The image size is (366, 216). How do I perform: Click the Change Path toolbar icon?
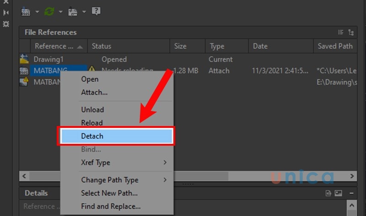coord(73,11)
